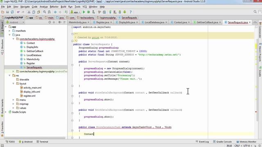This screenshot has height=147, width=262.
Task: Hide the Project tool window
Action: point(65,22)
